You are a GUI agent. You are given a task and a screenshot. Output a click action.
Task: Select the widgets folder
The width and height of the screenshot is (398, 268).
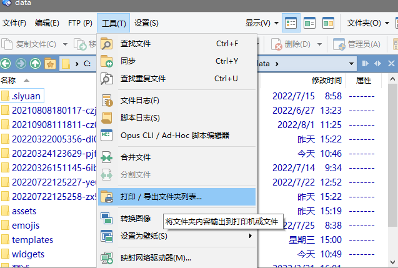click(23, 254)
